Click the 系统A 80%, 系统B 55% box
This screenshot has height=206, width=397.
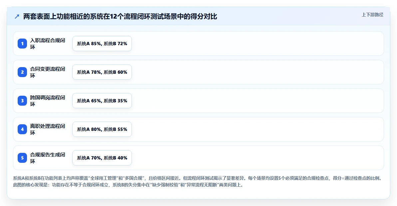pos(102,129)
